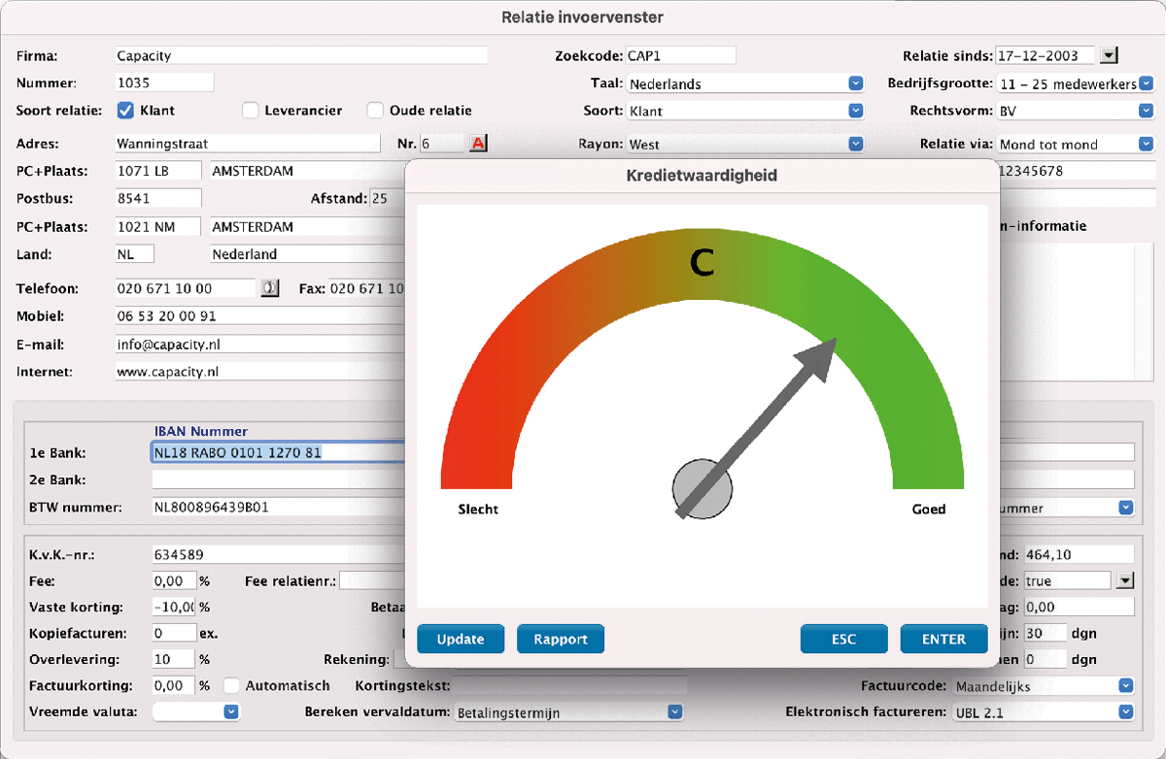Tick the Oude relatie checkbox
This screenshot has height=759, width=1166.
(x=374, y=111)
